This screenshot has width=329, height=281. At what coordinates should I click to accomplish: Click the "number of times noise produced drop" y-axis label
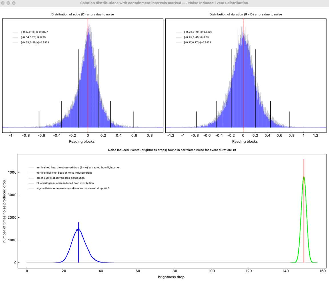5,210
